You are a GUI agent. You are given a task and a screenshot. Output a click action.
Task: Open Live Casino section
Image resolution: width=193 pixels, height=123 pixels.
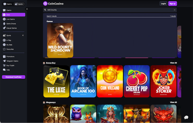coord(14,19)
